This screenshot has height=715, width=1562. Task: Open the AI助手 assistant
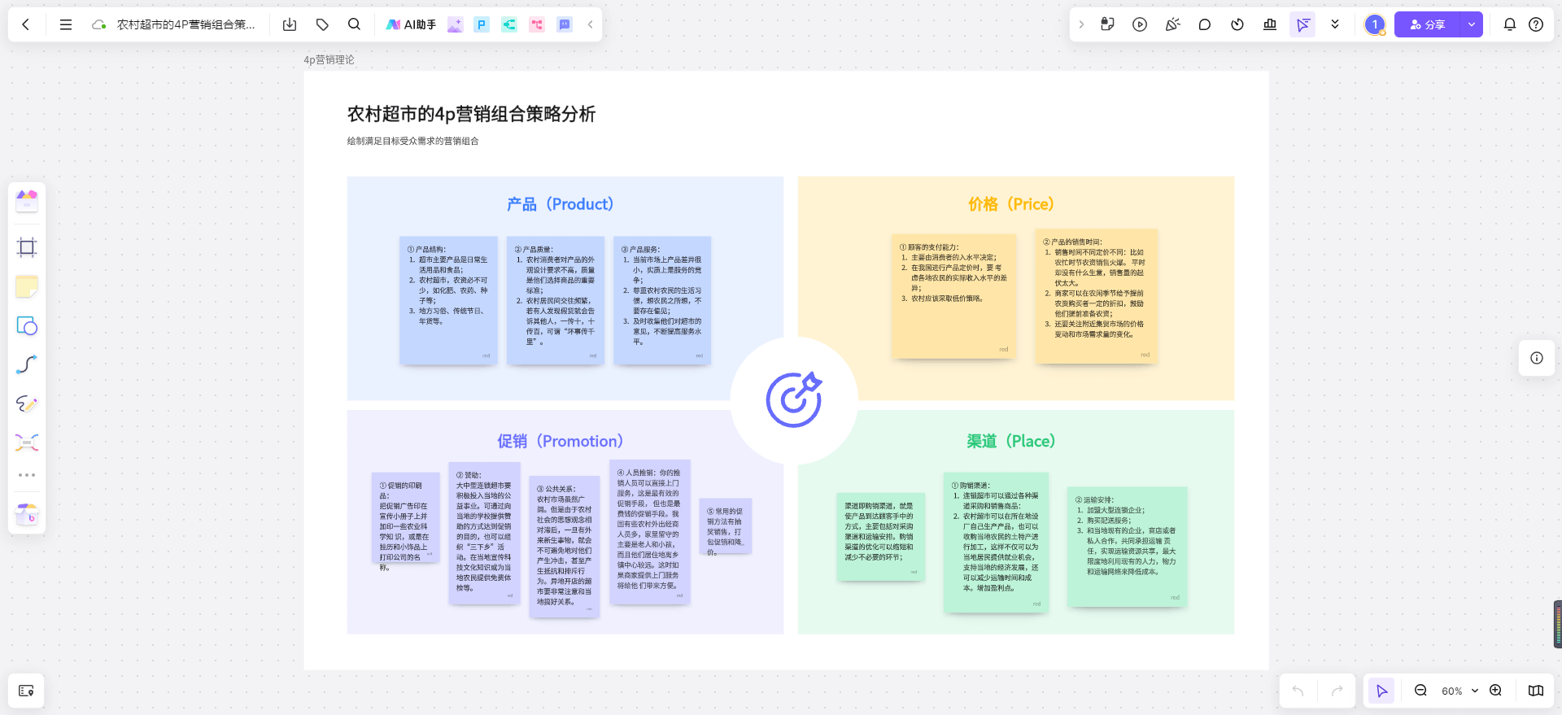coord(411,24)
